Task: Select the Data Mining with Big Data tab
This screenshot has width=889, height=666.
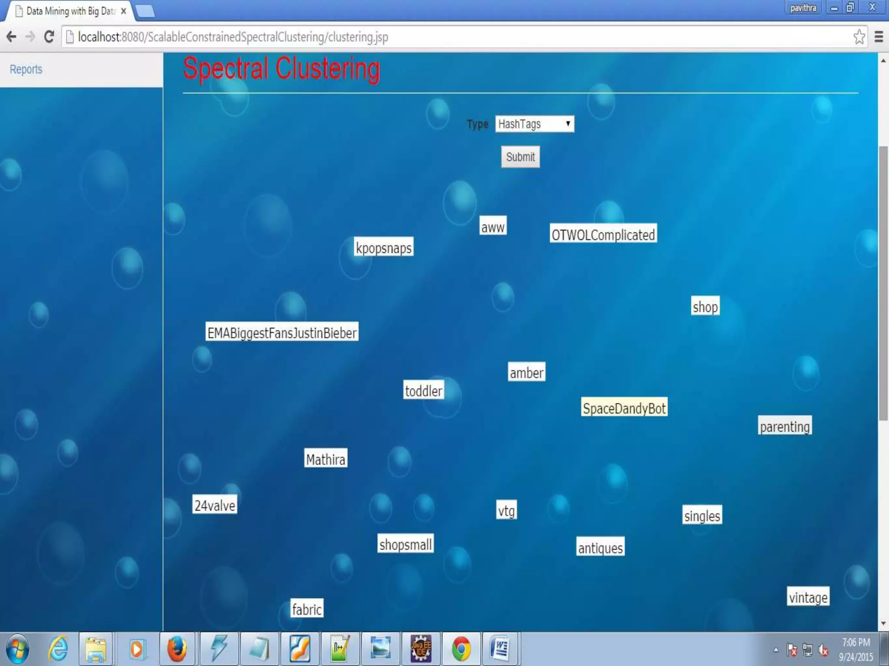Action: [x=69, y=11]
